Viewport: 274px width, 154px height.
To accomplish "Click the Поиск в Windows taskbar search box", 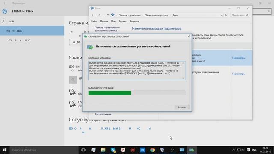I will point(44,150).
